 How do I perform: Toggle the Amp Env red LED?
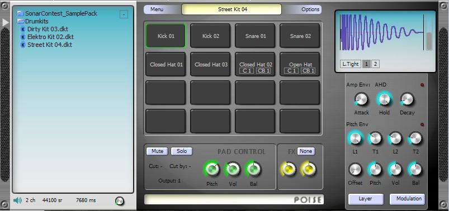pos(422,85)
